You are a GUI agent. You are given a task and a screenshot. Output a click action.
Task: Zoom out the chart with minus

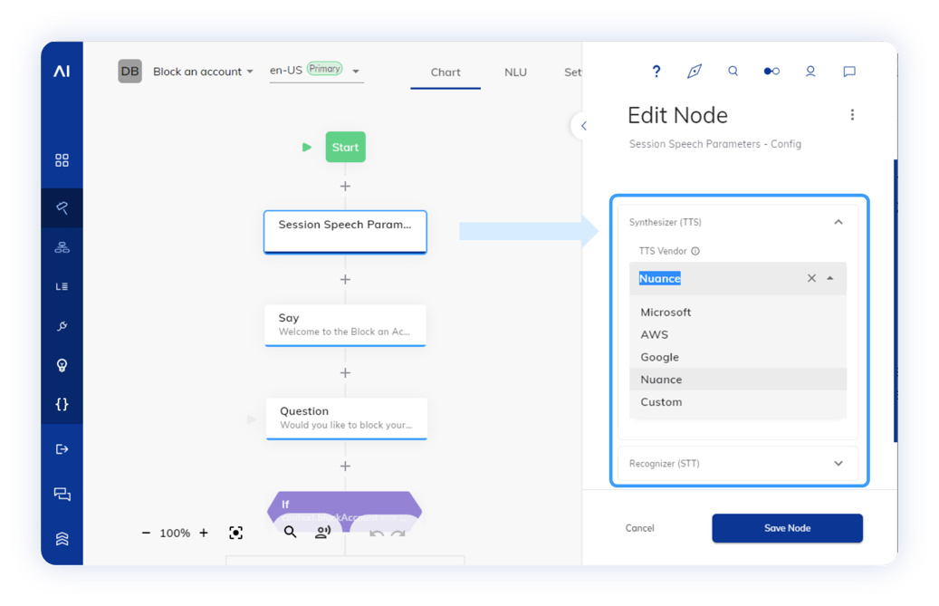pyautogui.click(x=146, y=533)
